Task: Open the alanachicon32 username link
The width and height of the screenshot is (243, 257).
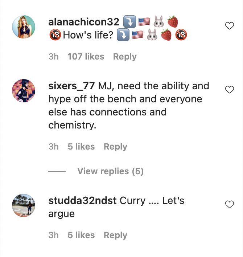Action: pyautogui.click(x=84, y=22)
